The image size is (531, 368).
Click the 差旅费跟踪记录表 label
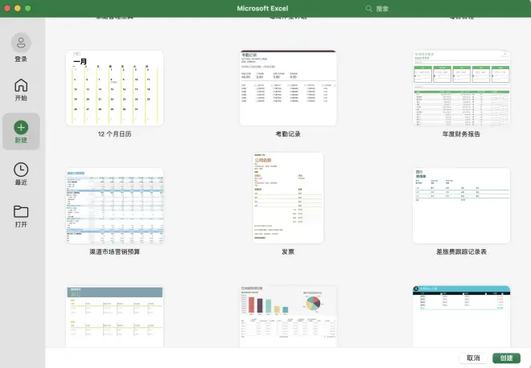(x=461, y=251)
